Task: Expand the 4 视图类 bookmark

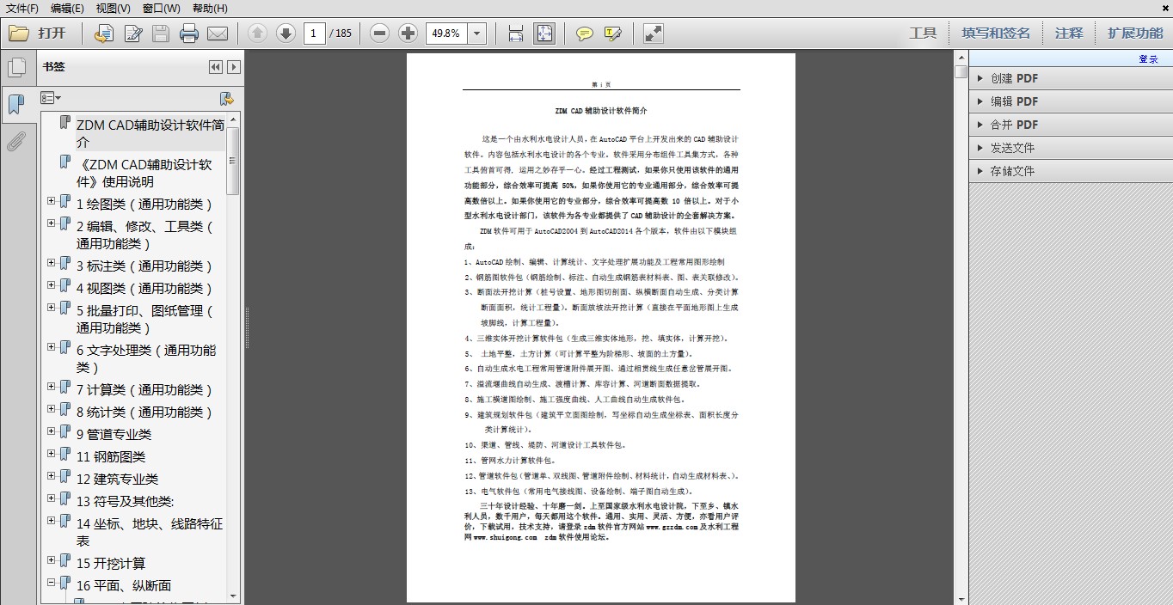Action: (x=52, y=284)
